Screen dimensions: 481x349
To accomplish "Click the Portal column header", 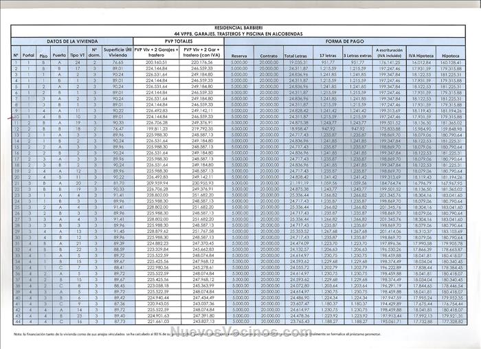I will [28, 54].
